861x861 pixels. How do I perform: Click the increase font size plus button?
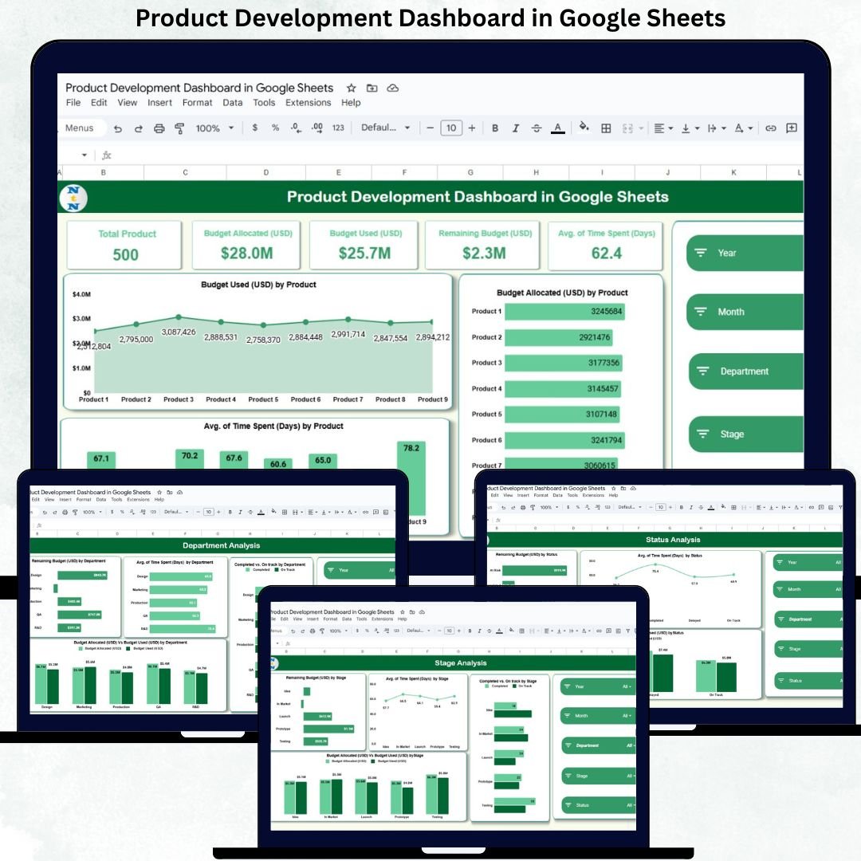pos(472,128)
